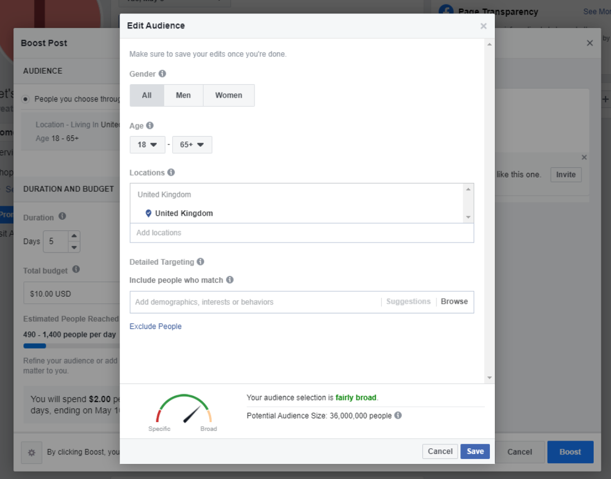Image resolution: width=611 pixels, height=479 pixels.
Task: Increase the duration days stepper
Action: click(74, 236)
